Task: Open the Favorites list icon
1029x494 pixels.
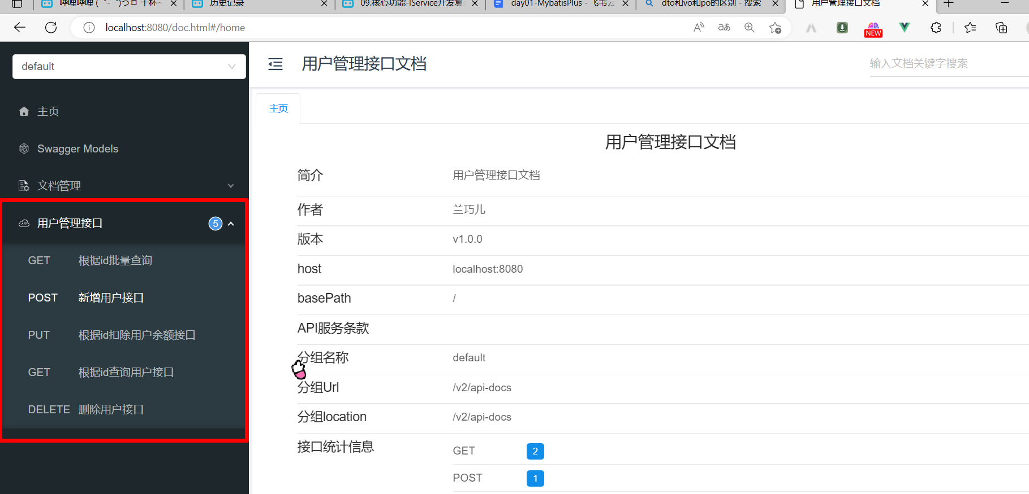Action: coord(970,28)
